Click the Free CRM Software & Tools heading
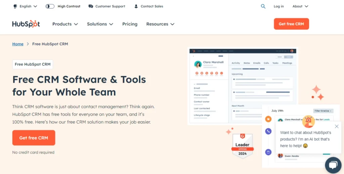The width and height of the screenshot is (344, 174). tap(79, 86)
